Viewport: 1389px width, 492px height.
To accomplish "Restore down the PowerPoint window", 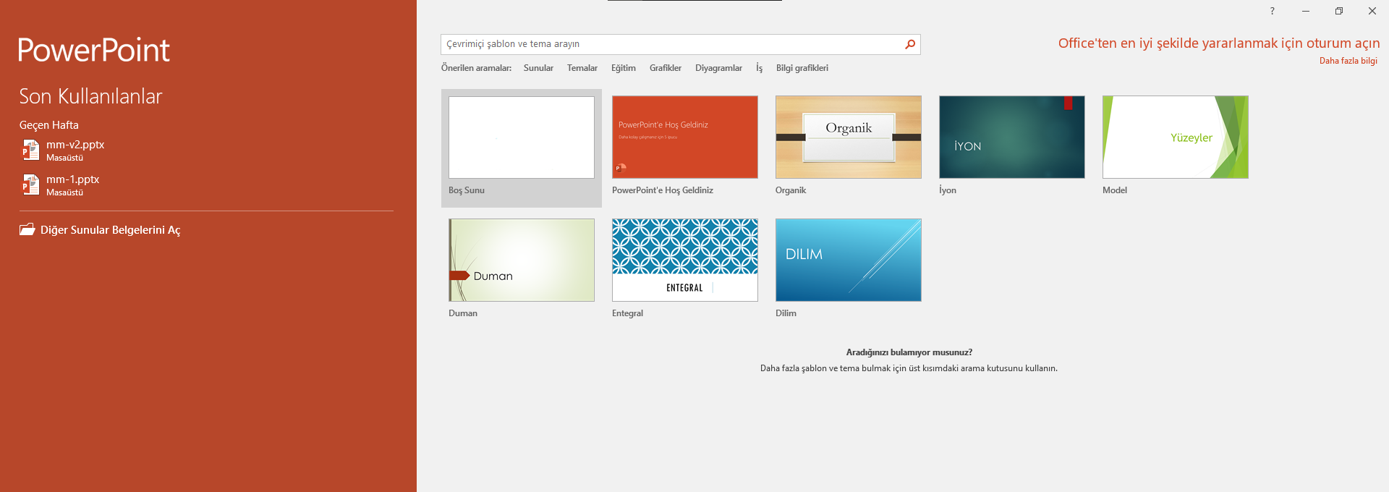I will click(1339, 11).
